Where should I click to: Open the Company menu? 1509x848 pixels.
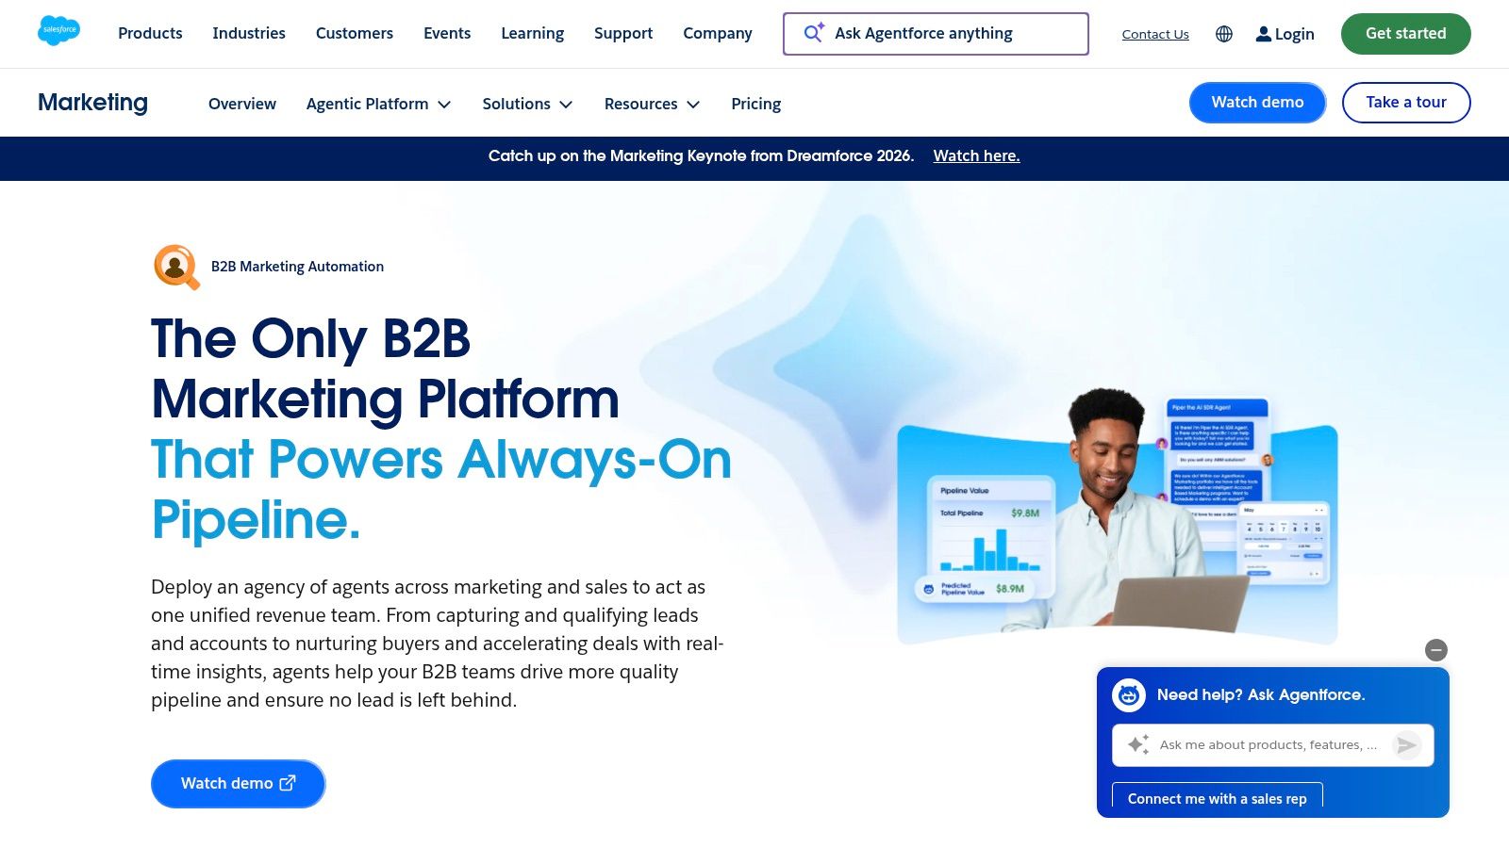(718, 33)
